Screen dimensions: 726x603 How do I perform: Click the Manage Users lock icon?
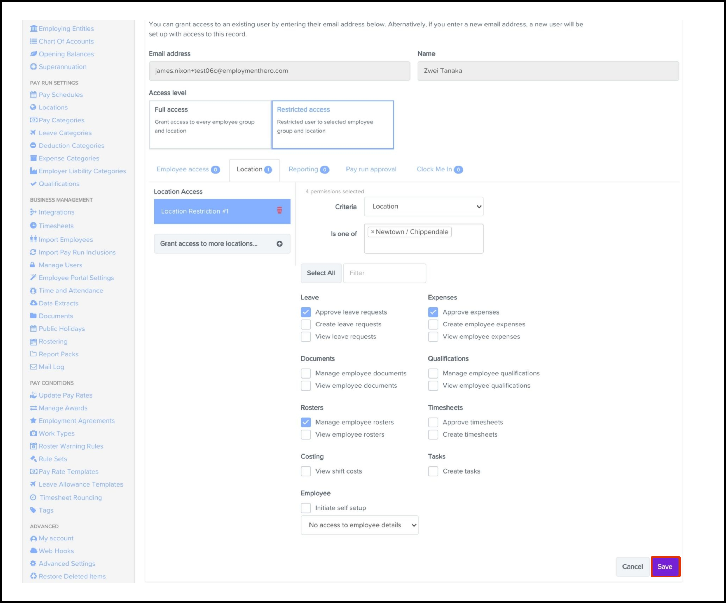click(x=33, y=265)
